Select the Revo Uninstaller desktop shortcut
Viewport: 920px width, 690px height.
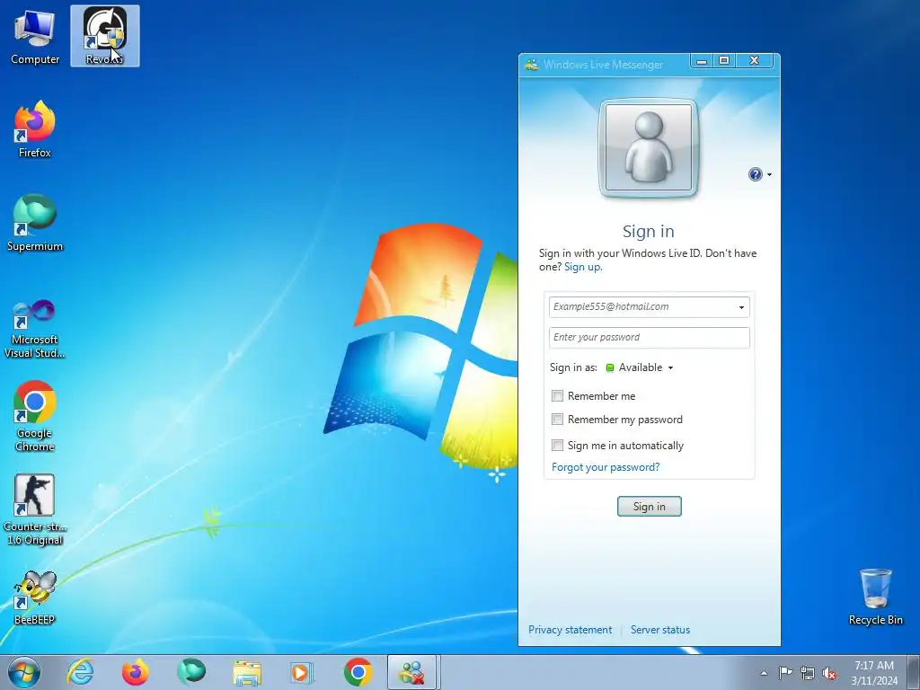pos(105,36)
